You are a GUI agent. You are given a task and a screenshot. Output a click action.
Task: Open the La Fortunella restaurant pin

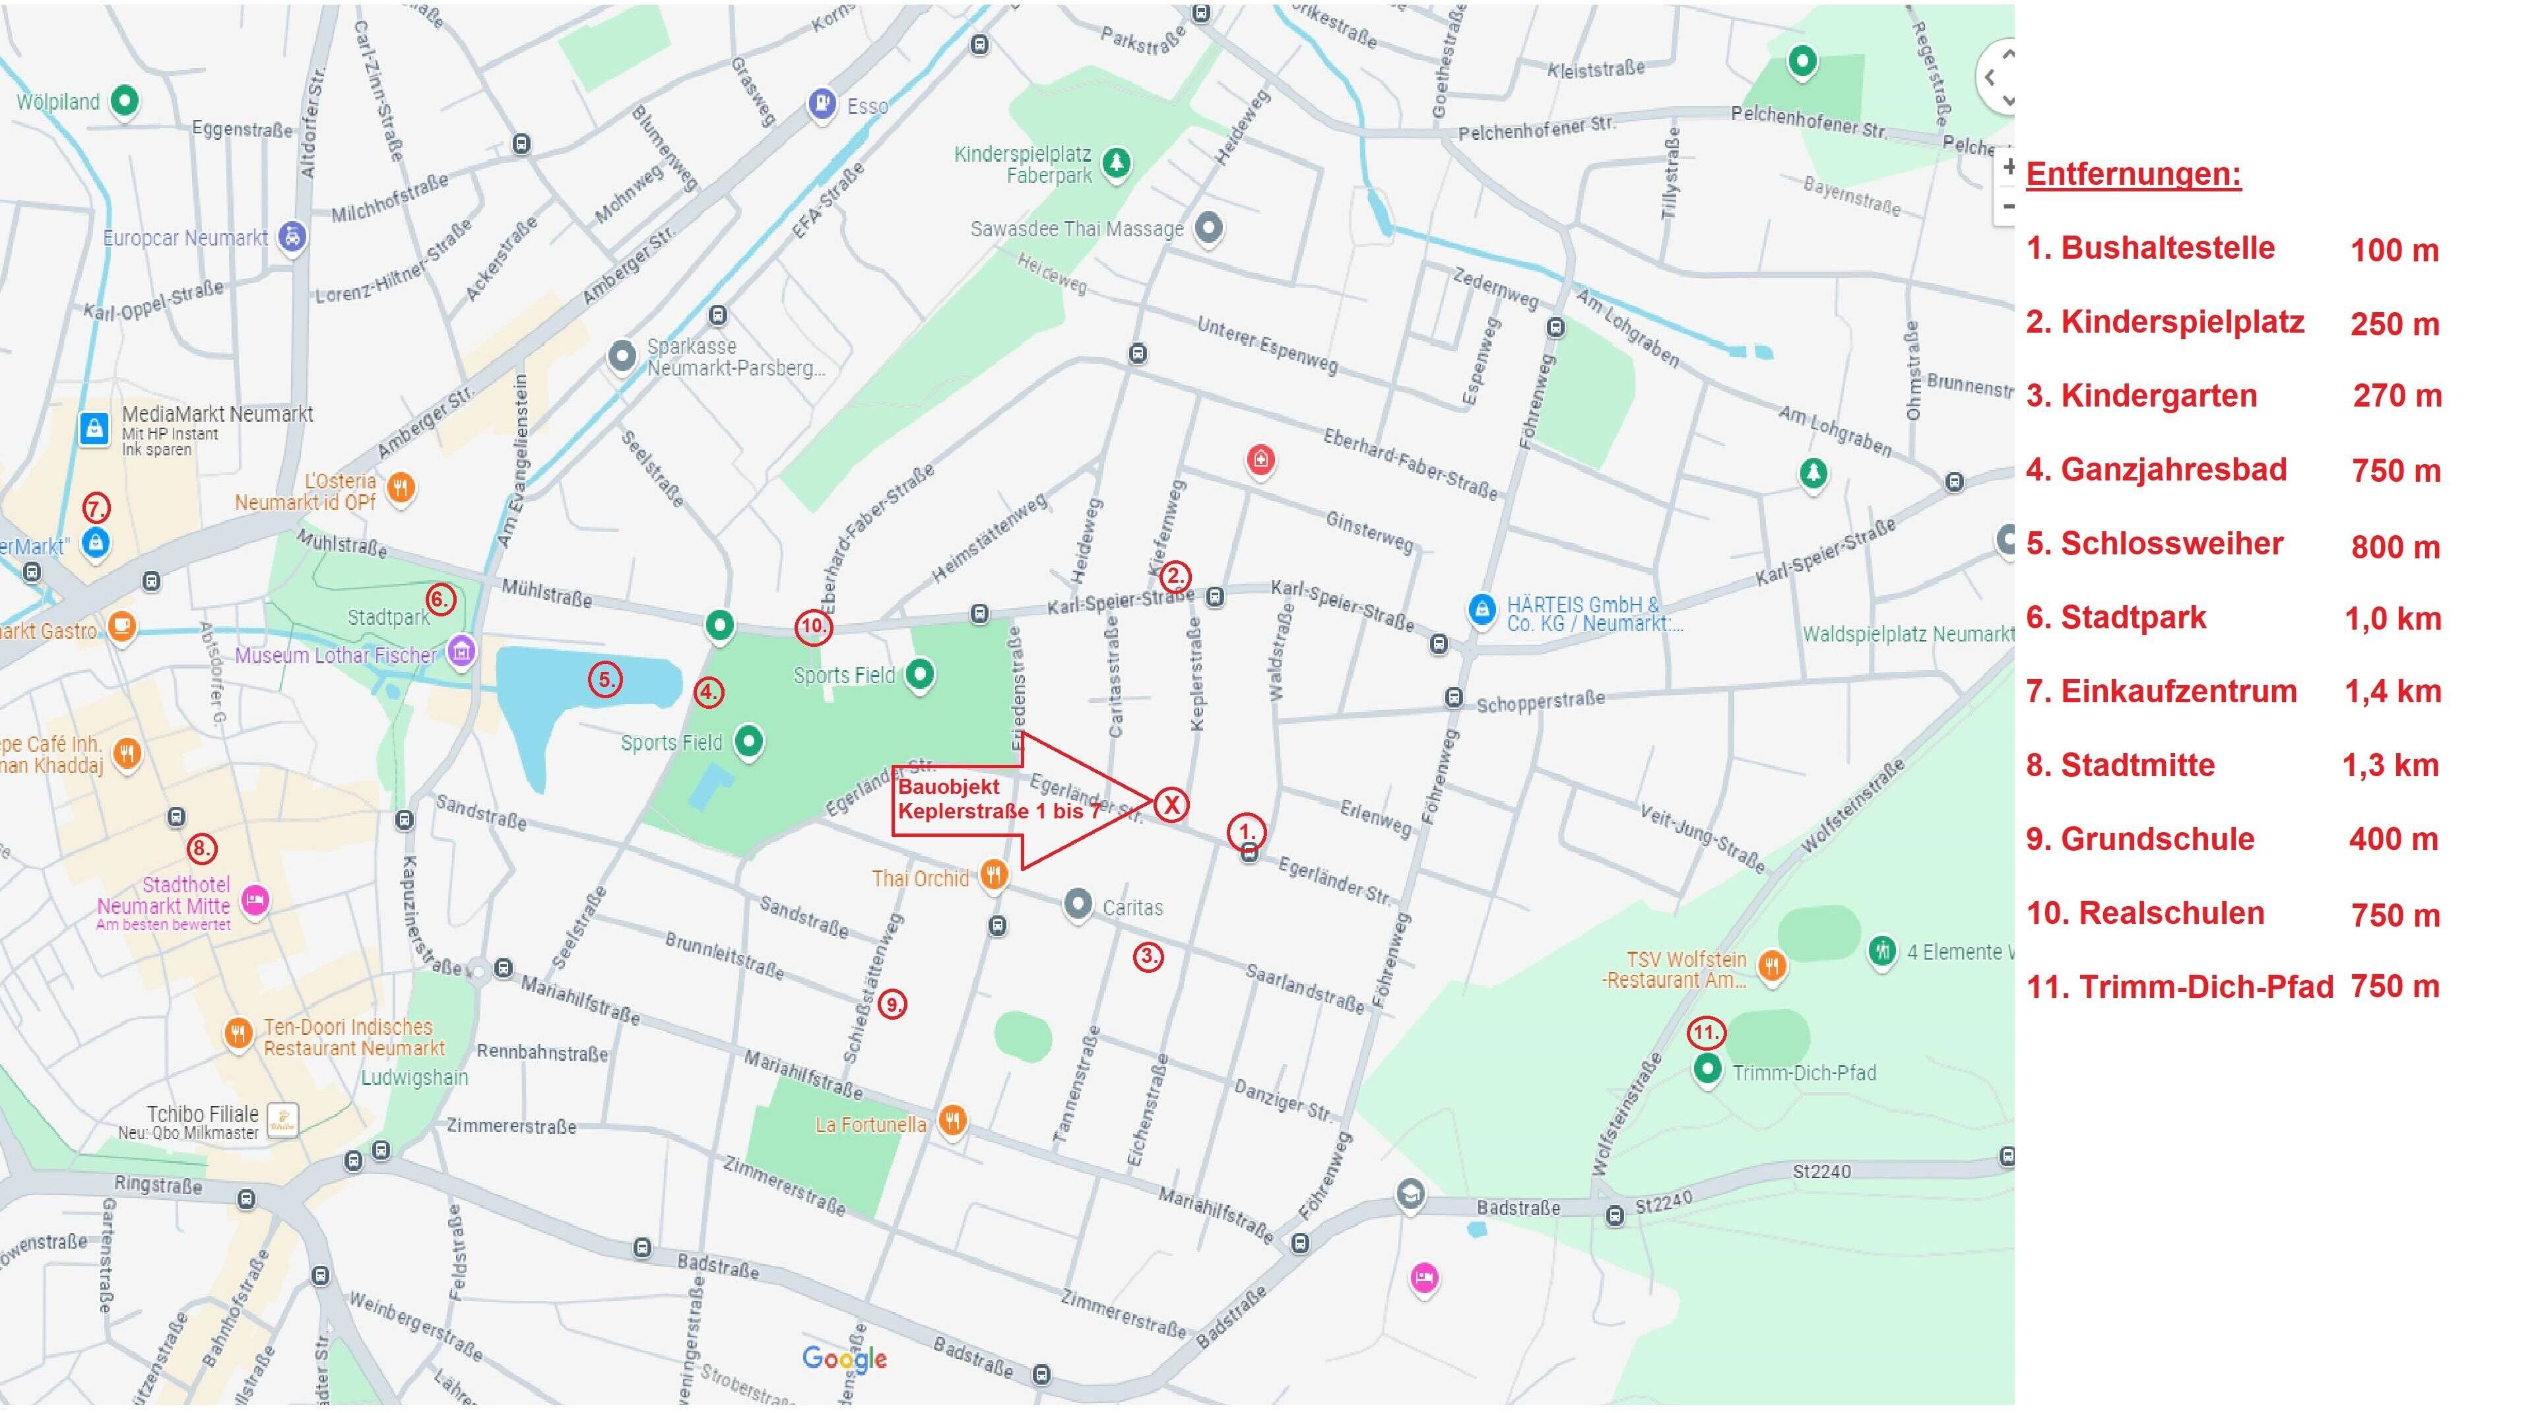(x=952, y=1121)
